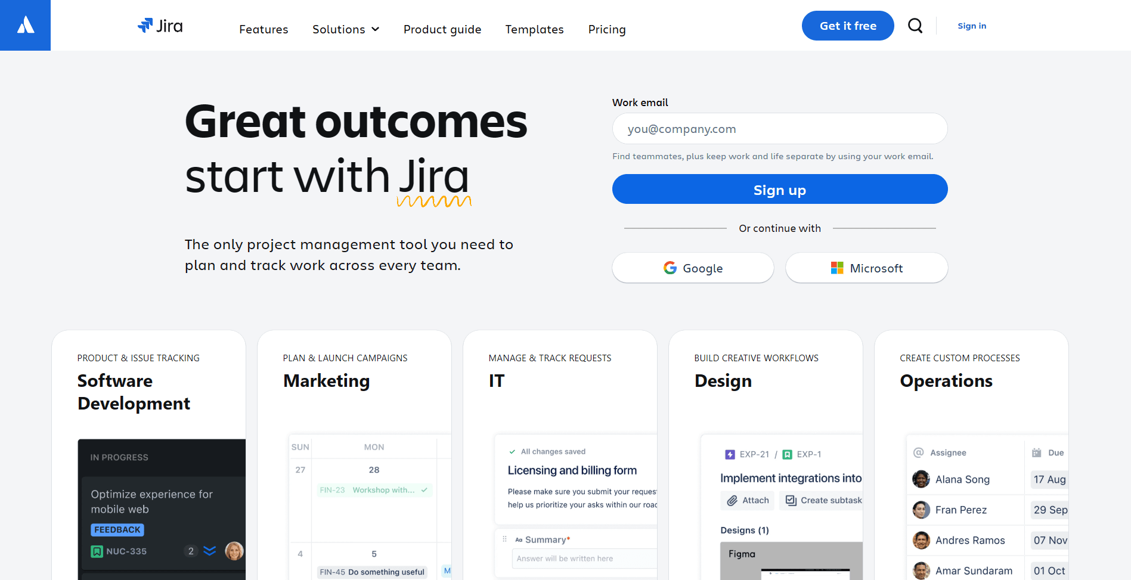Open the Features menu item
The image size is (1131, 580).
click(x=264, y=29)
